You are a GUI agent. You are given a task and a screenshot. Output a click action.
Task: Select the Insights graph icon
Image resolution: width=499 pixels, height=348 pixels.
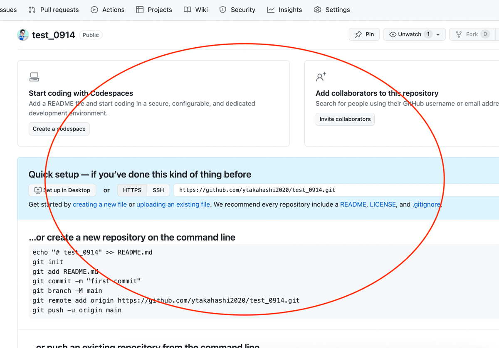(x=270, y=10)
